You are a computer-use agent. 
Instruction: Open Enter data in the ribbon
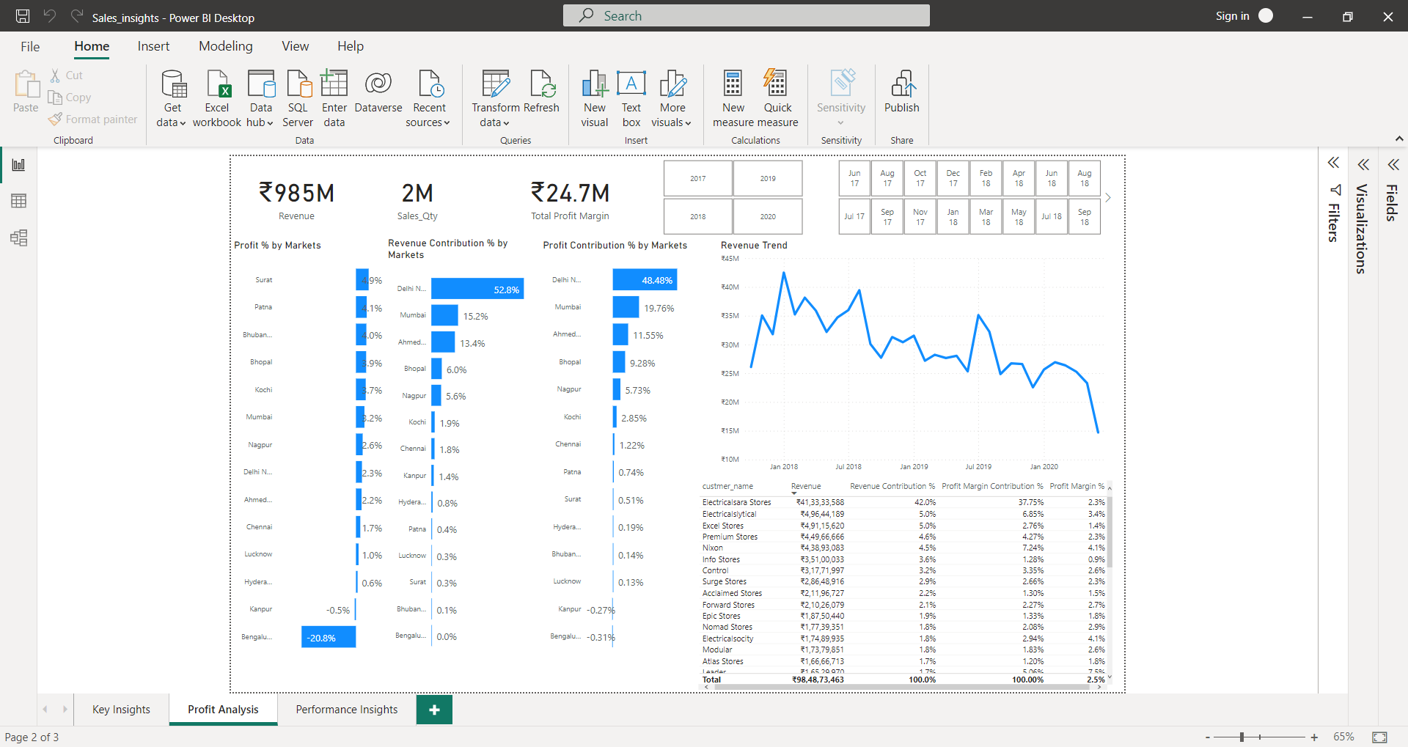click(x=334, y=97)
